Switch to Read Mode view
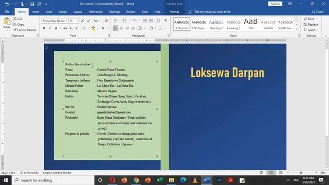This screenshot has height=185, width=329. click(x=261, y=173)
